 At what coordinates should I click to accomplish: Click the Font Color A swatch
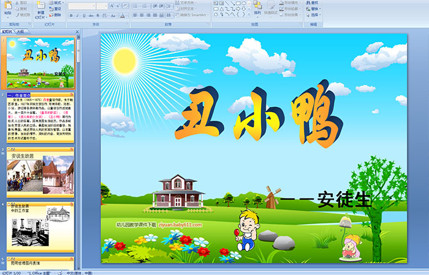[x=123, y=15]
